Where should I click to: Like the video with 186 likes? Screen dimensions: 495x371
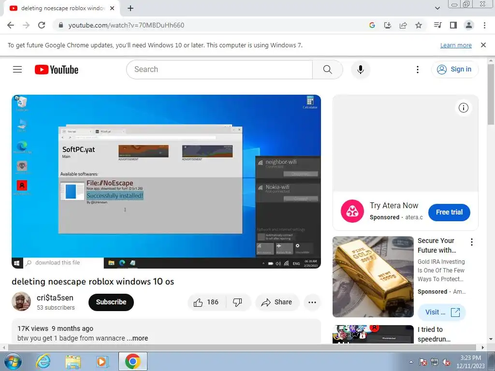(207, 302)
